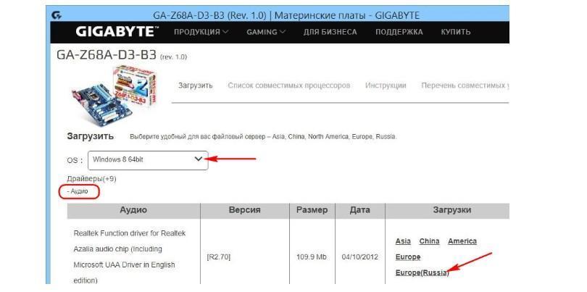Switch to the Загрузить tab
The image size is (587, 292).
pos(196,85)
